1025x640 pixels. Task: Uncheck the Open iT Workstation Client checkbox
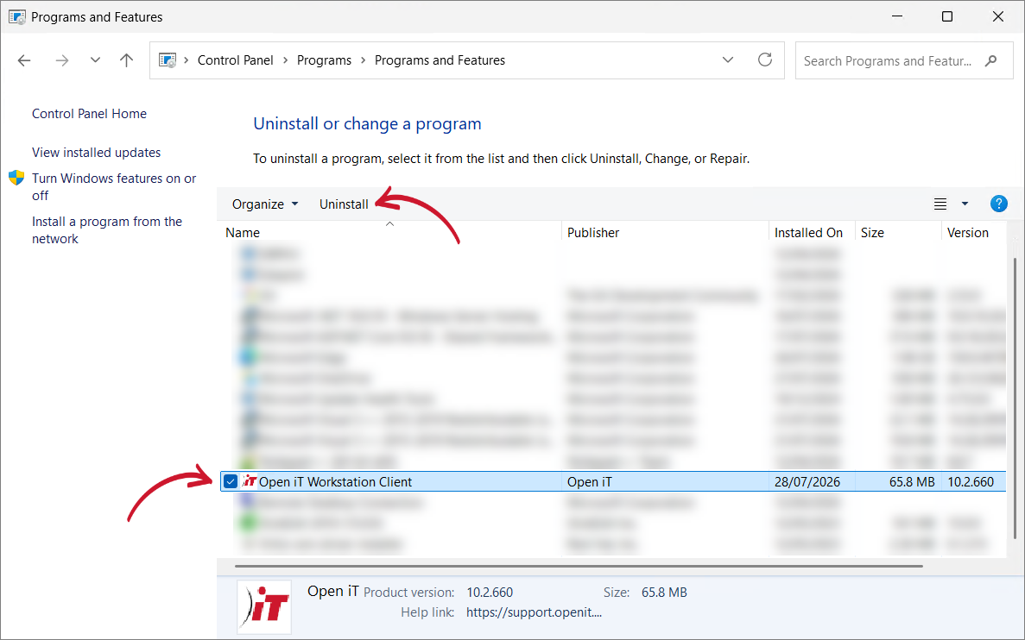tap(230, 482)
